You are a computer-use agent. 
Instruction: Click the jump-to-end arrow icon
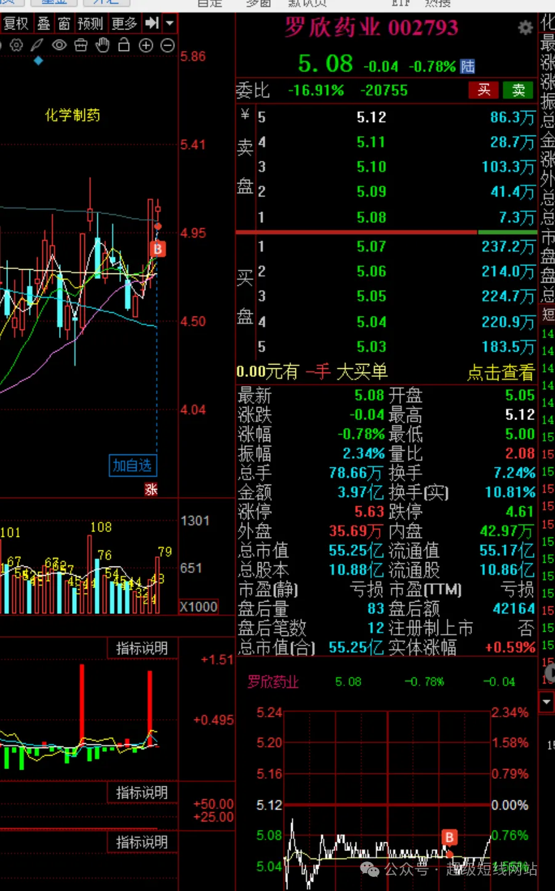(152, 23)
